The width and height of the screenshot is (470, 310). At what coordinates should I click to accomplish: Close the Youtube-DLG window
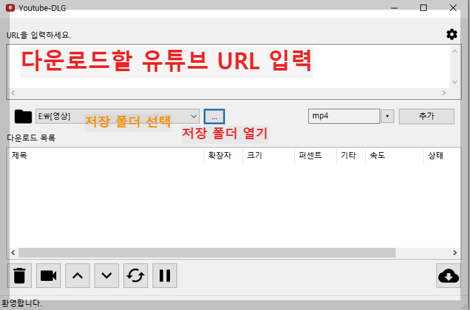(453, 8)
